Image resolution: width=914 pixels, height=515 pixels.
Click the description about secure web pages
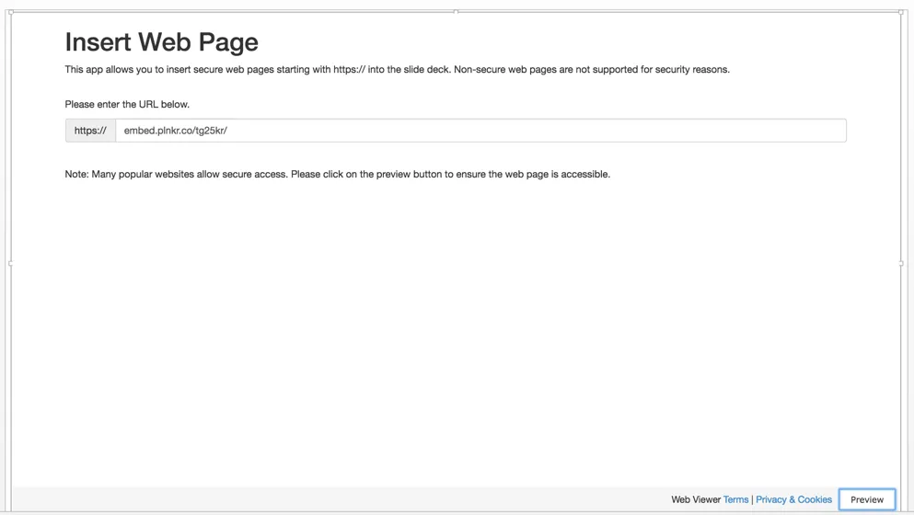pos(397,69)
